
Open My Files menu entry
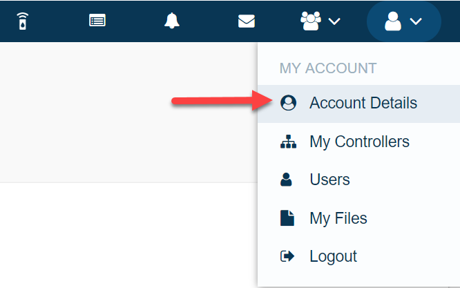tap(358, 218)
